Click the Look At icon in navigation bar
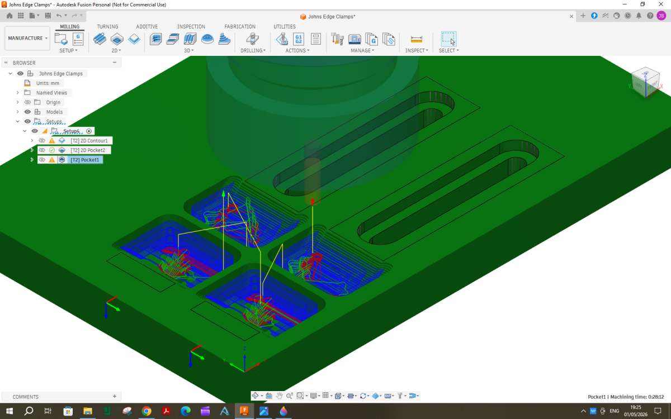This screenshot has height=419, width=671. 268,396
